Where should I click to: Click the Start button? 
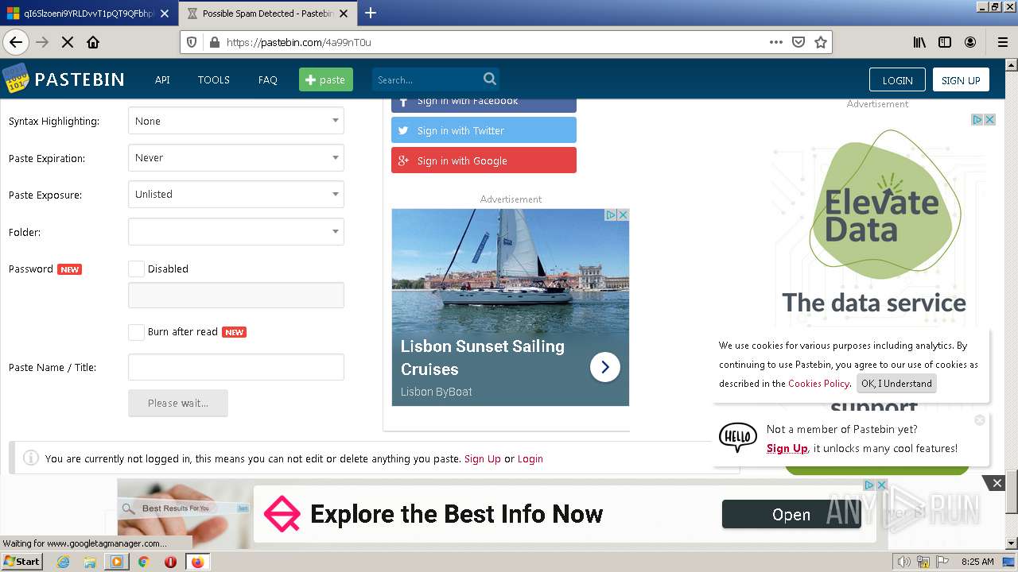pyautogui.click(x=22, y=562)
